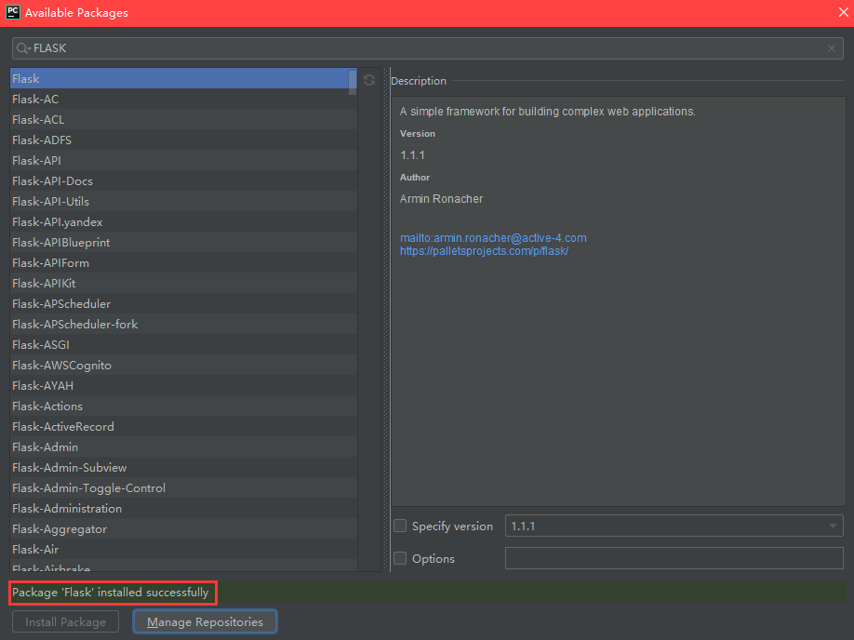
Task: Click the FLASK search field
Action: coord(428,48)
